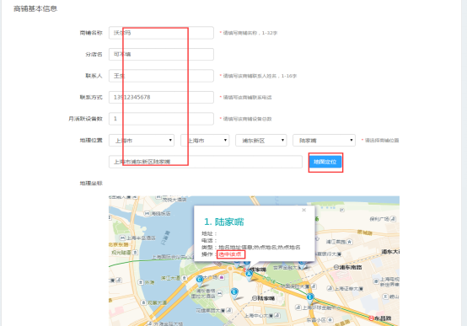This screenshot has height=326, width=467.
Task: Click the 商铺基本信息 section heading
Action: coord(35,8)
